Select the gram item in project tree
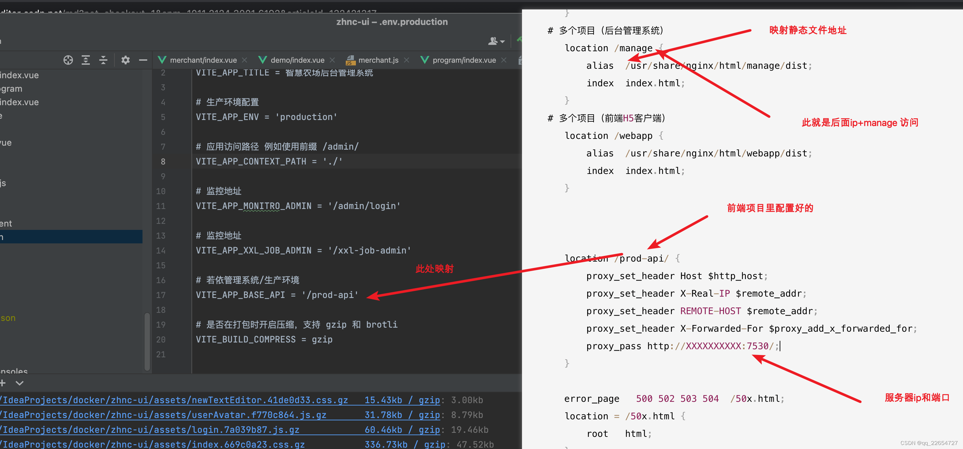This screenshot has height=449, width=963. coord(11,89)
